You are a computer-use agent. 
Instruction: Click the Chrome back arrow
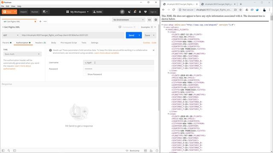(163, 10)
